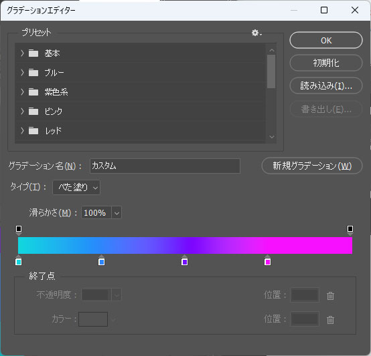Select the cyan color stop
This screenshot has width=371, height=356.
[x=19, y=260]
